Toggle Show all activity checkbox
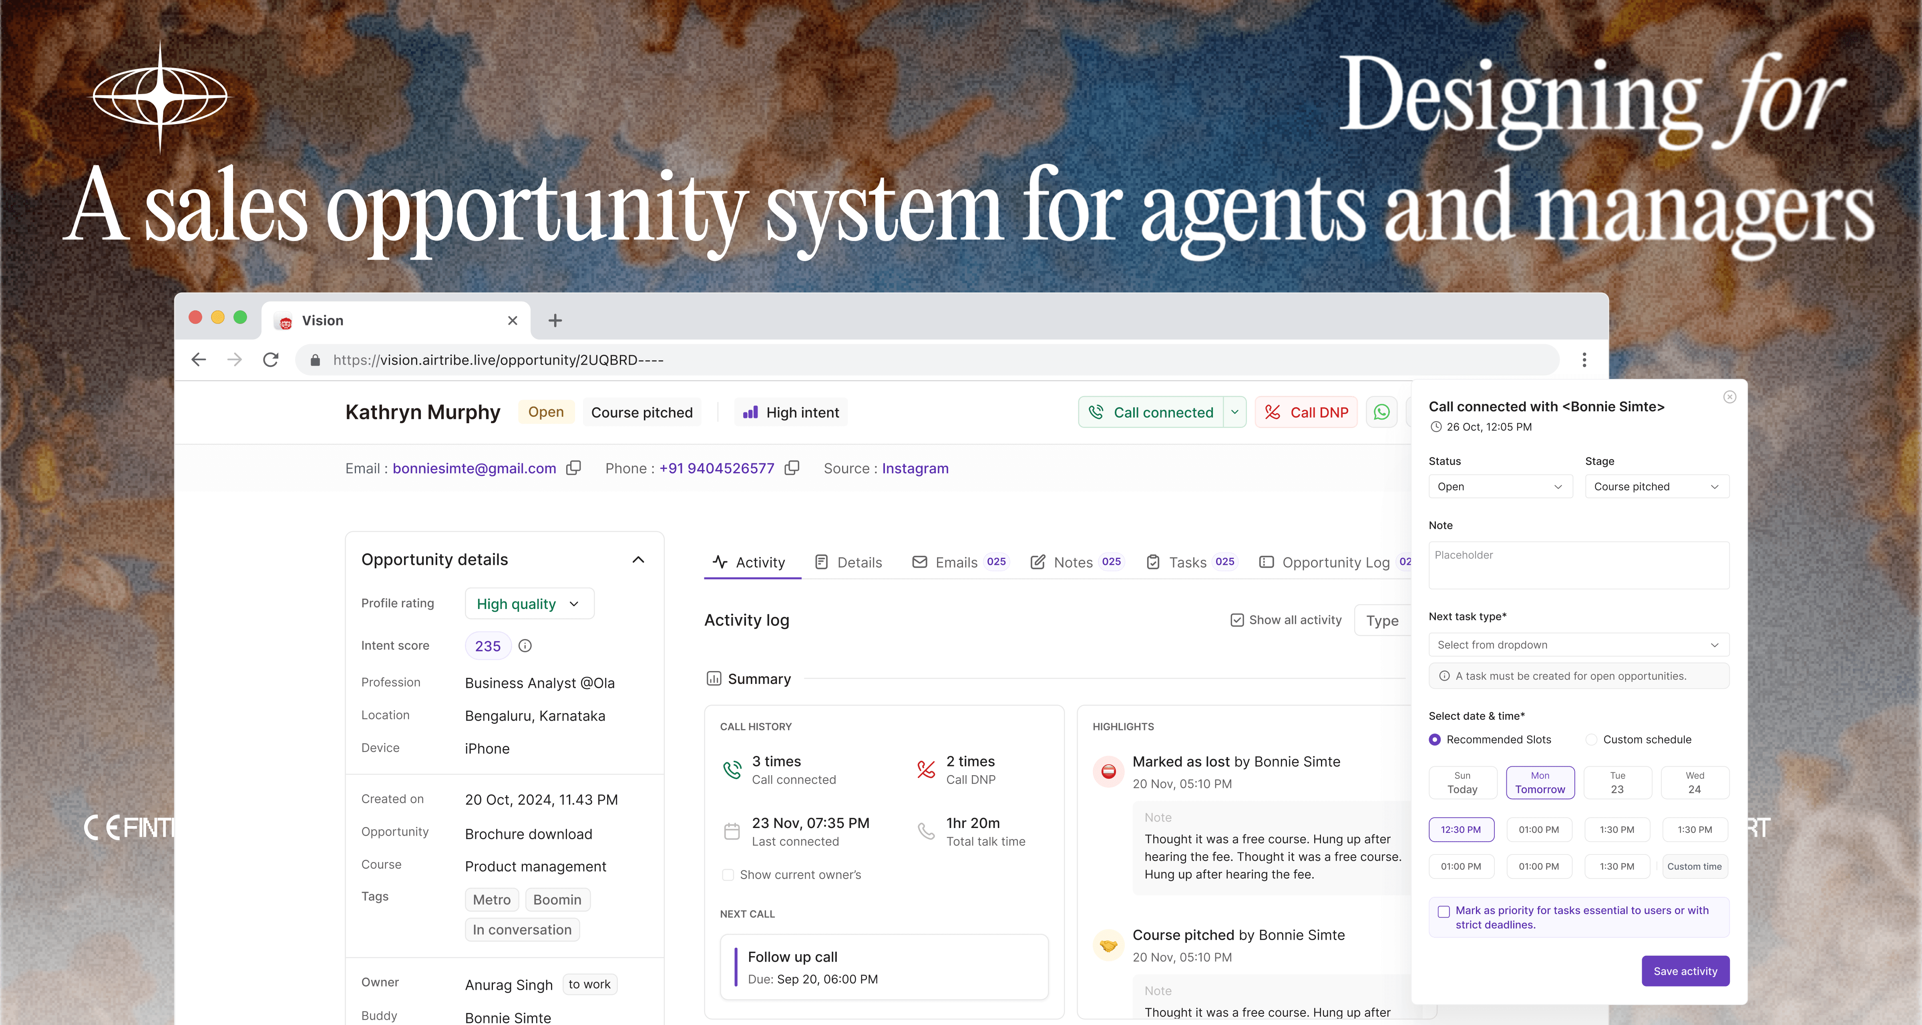Viewport: 1922px width, 1025px height. [x=1237, y=620]
